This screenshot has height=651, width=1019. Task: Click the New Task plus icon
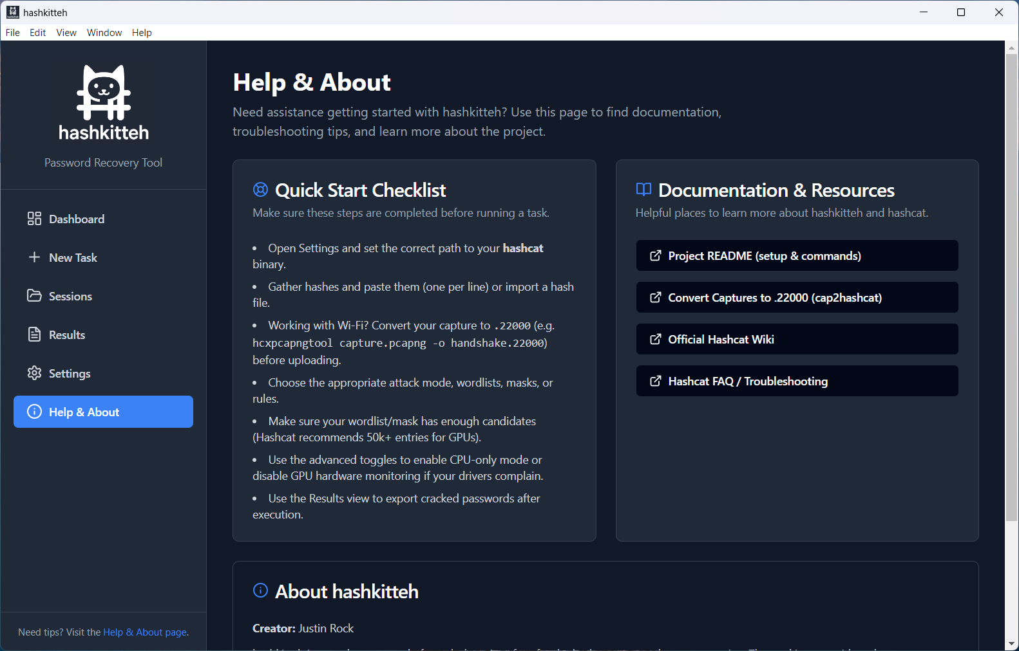pos(34,257)
